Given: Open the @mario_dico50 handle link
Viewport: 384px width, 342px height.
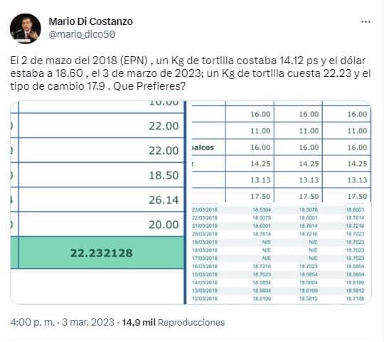Looking at the screenshot, I should (x=82, y=34).
